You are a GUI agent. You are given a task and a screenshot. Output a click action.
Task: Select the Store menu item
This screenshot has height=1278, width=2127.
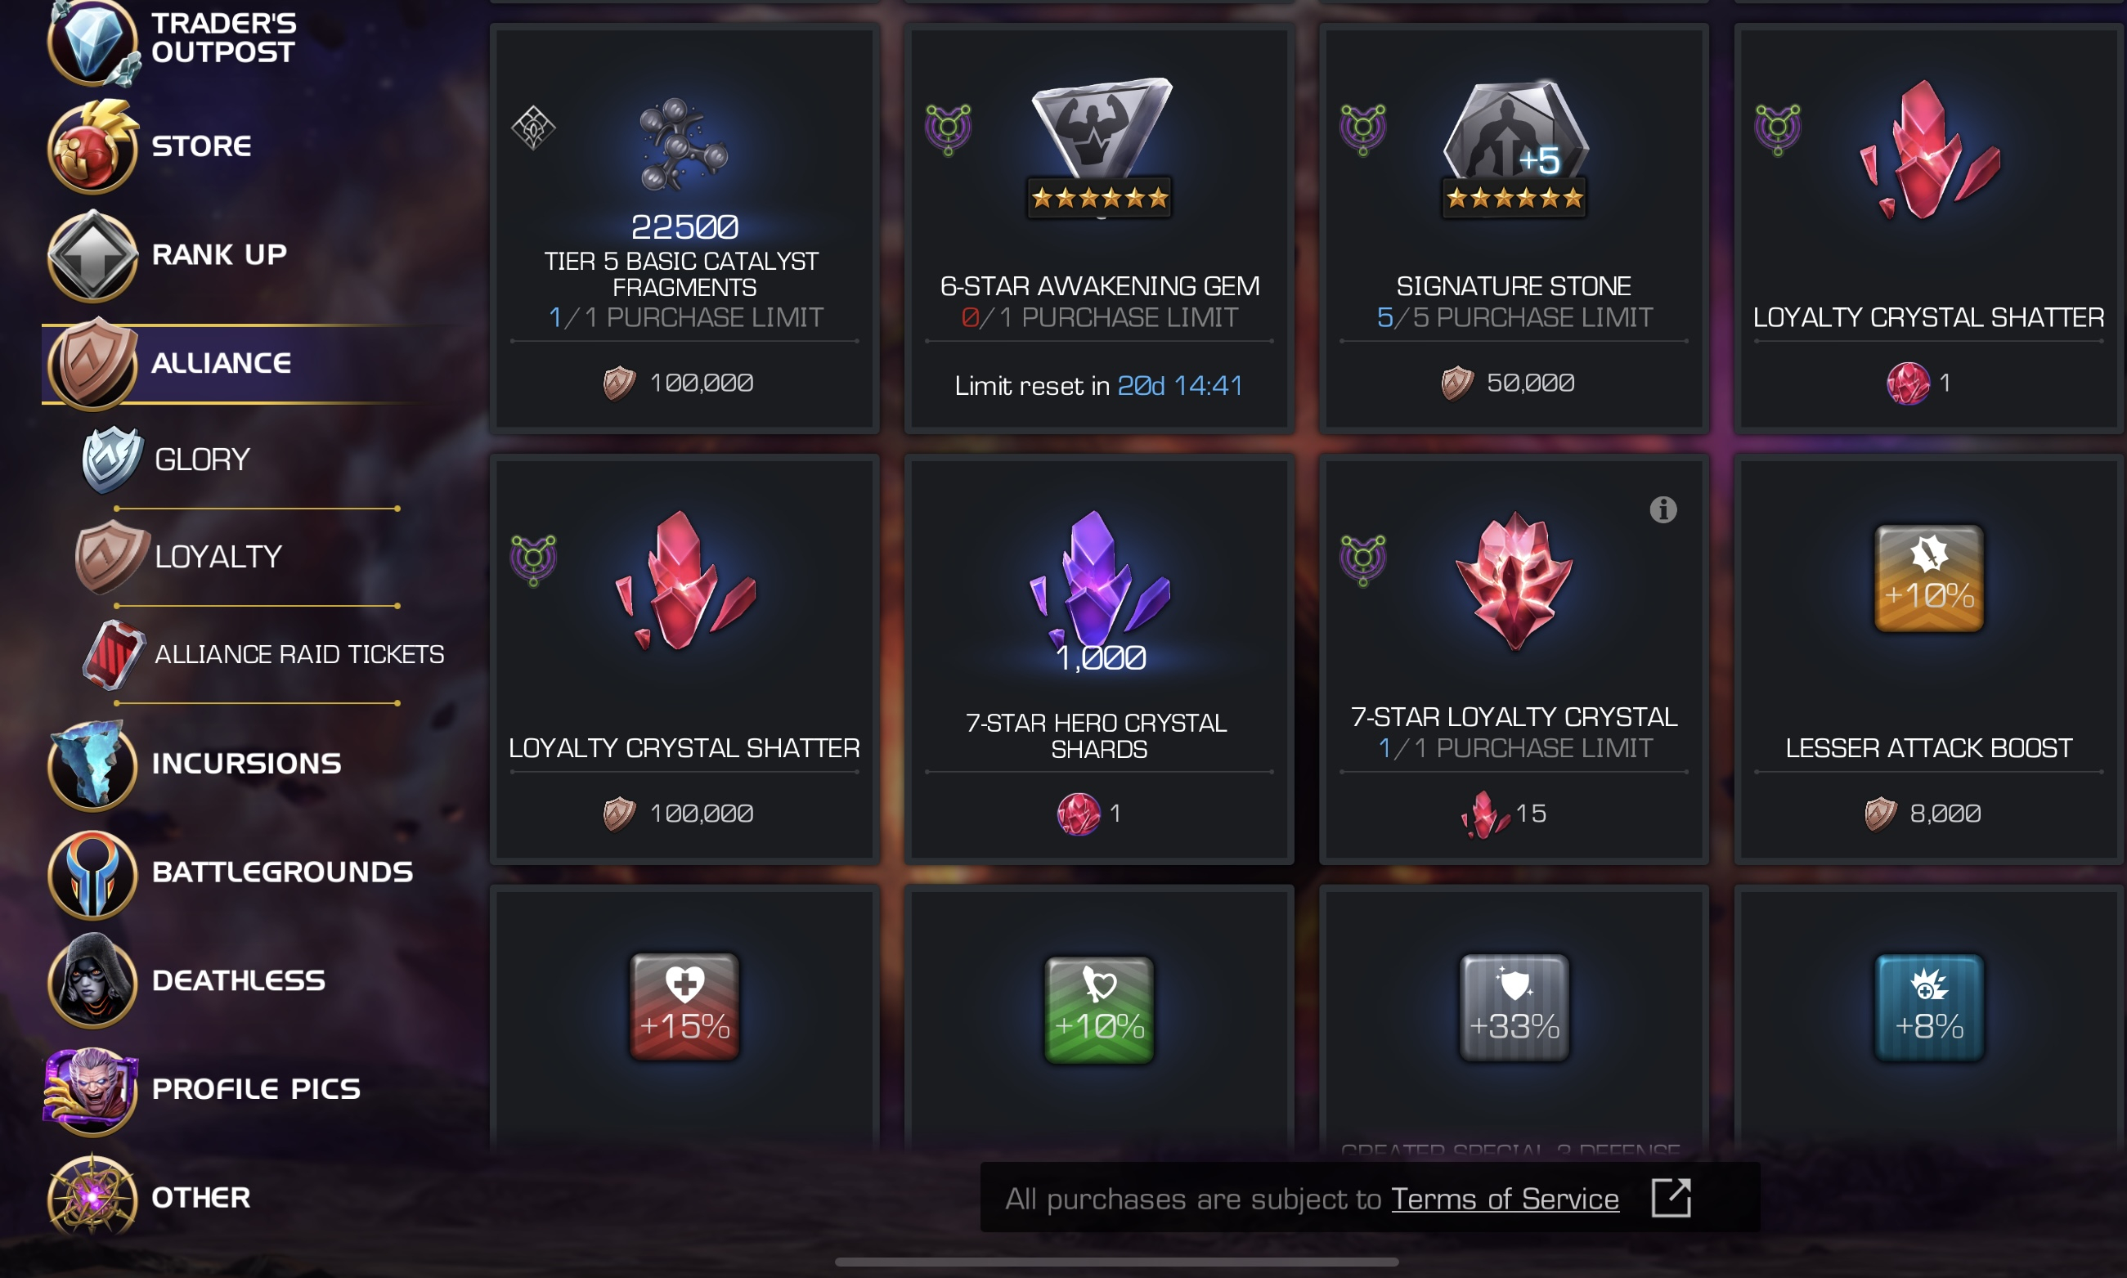tap(201, 146)
